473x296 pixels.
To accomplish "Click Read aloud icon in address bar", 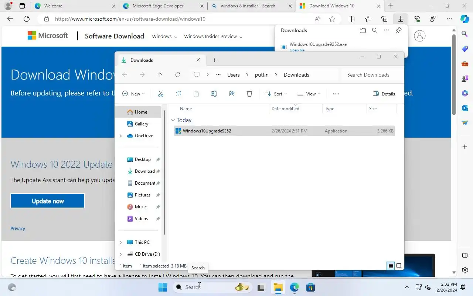I will point(317,19).
